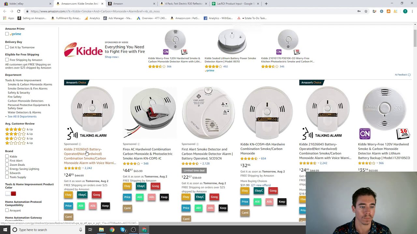
Task: Click the microphone icon in Windows search
Action: (80, 230)
